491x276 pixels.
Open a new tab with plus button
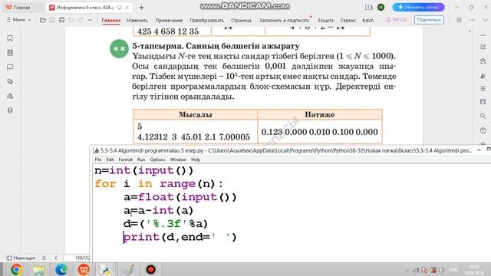(141, 7)
